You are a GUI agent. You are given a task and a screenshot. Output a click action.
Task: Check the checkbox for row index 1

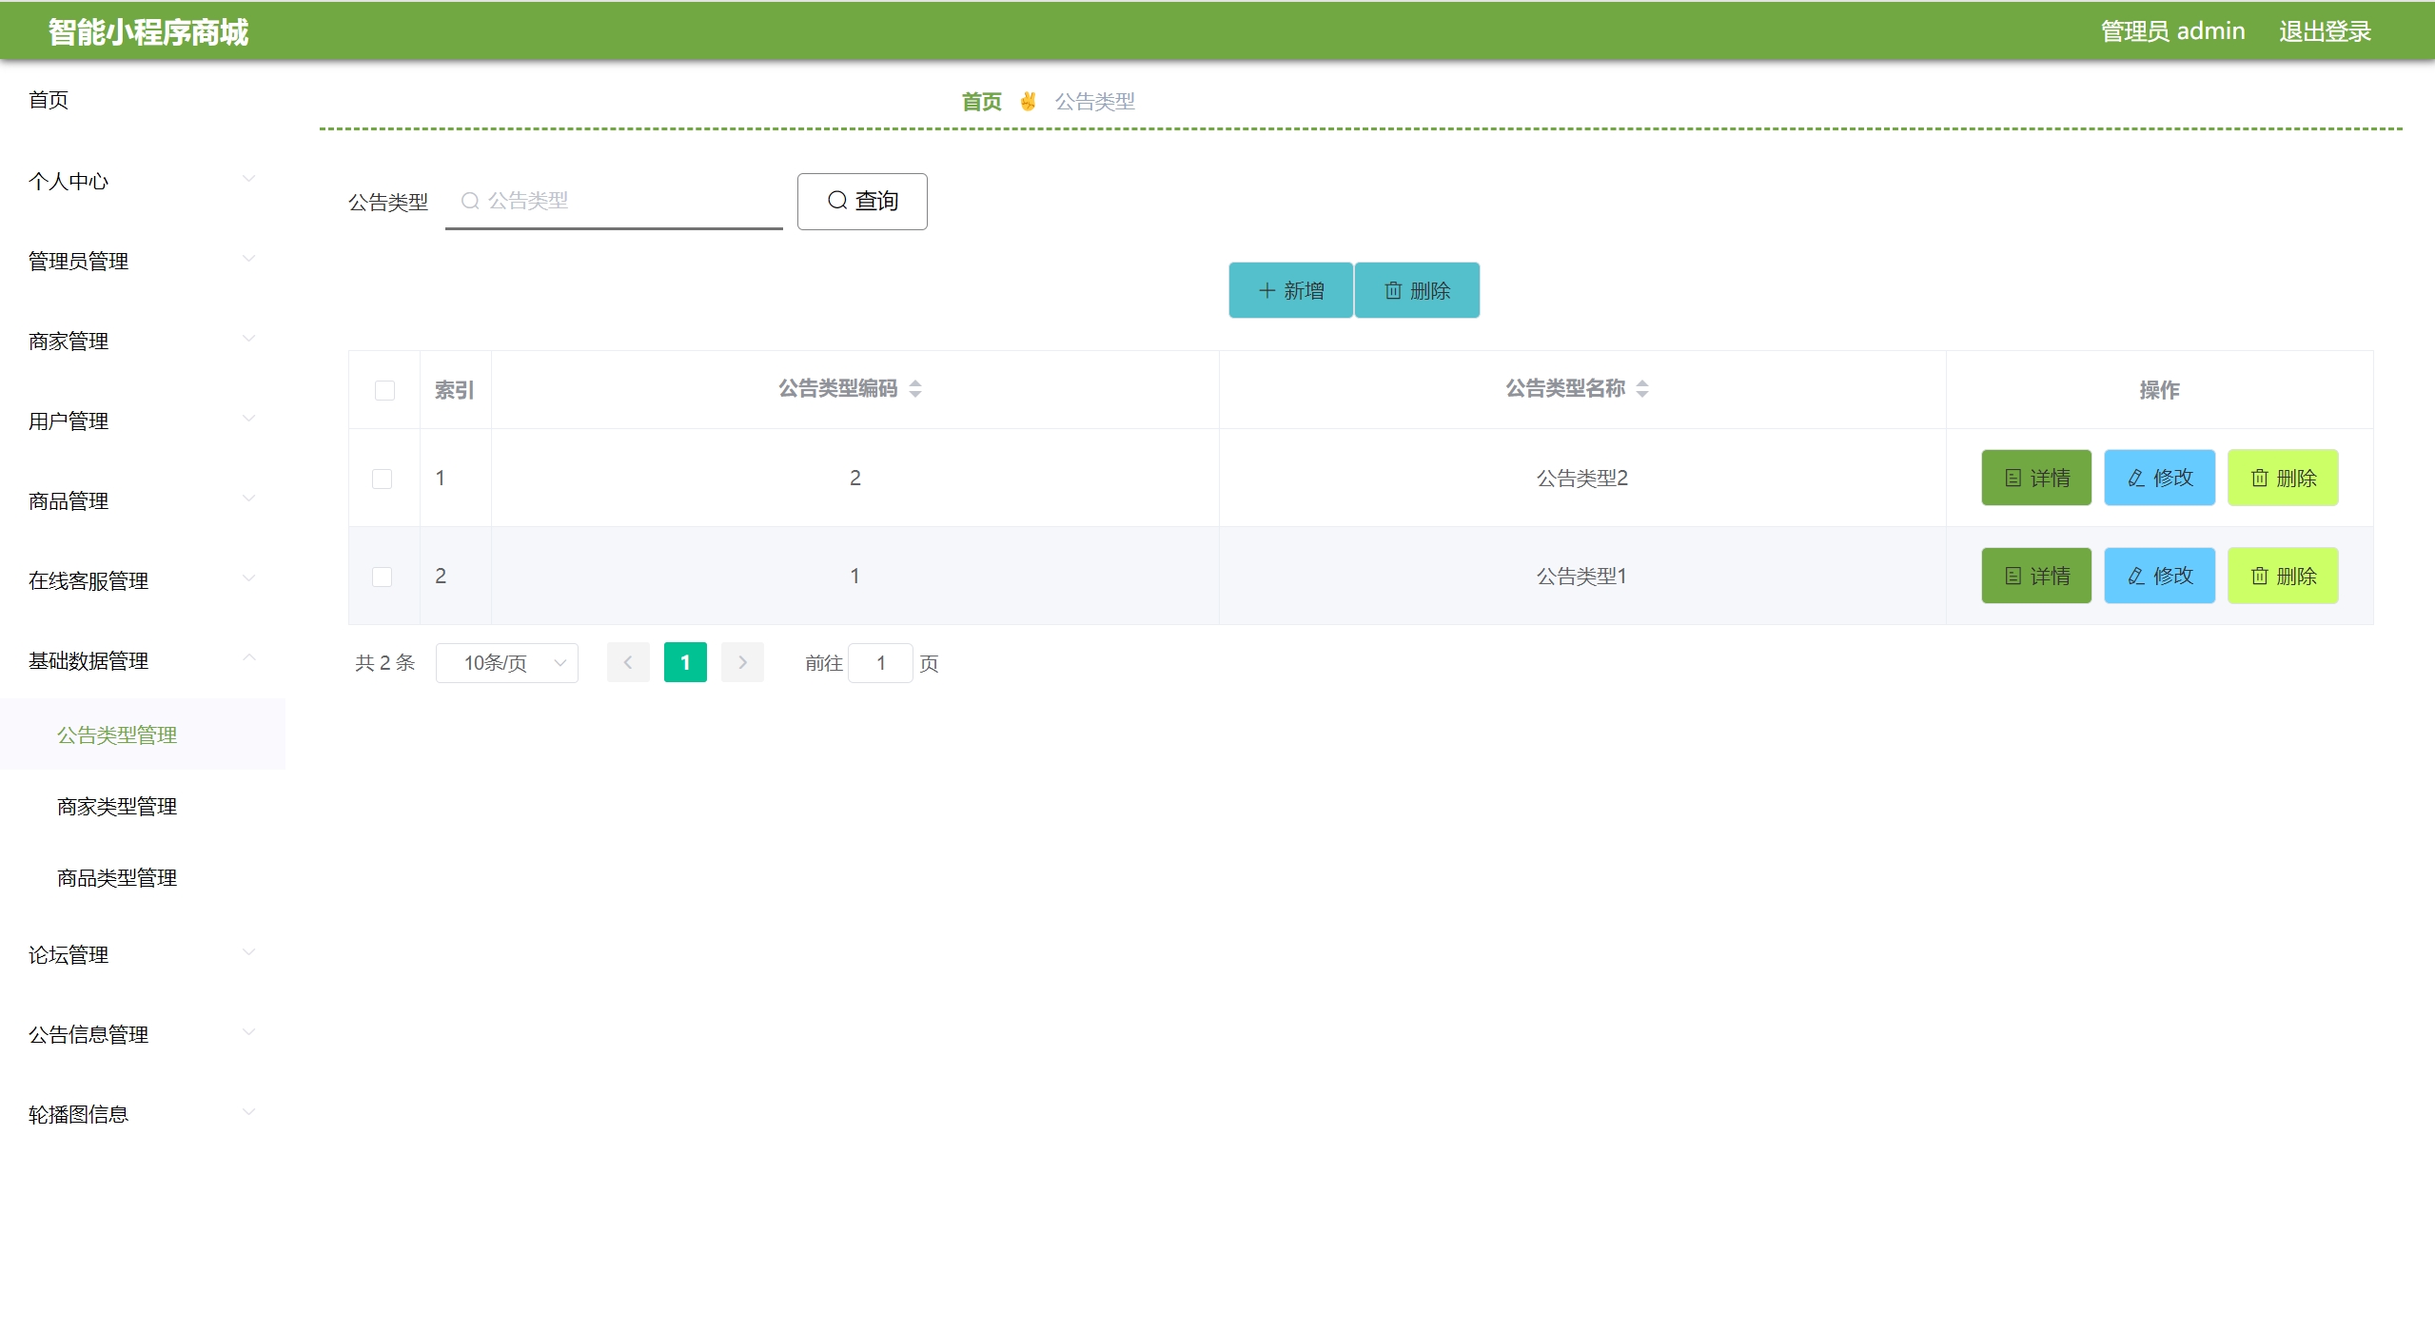click(382, 480)
